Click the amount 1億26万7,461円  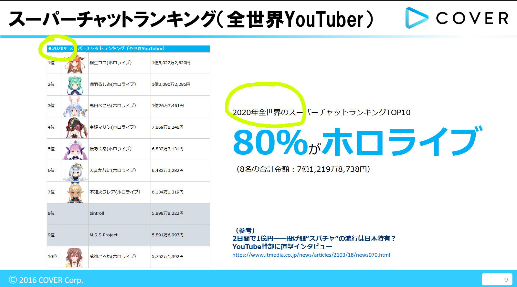pos(168,105)
